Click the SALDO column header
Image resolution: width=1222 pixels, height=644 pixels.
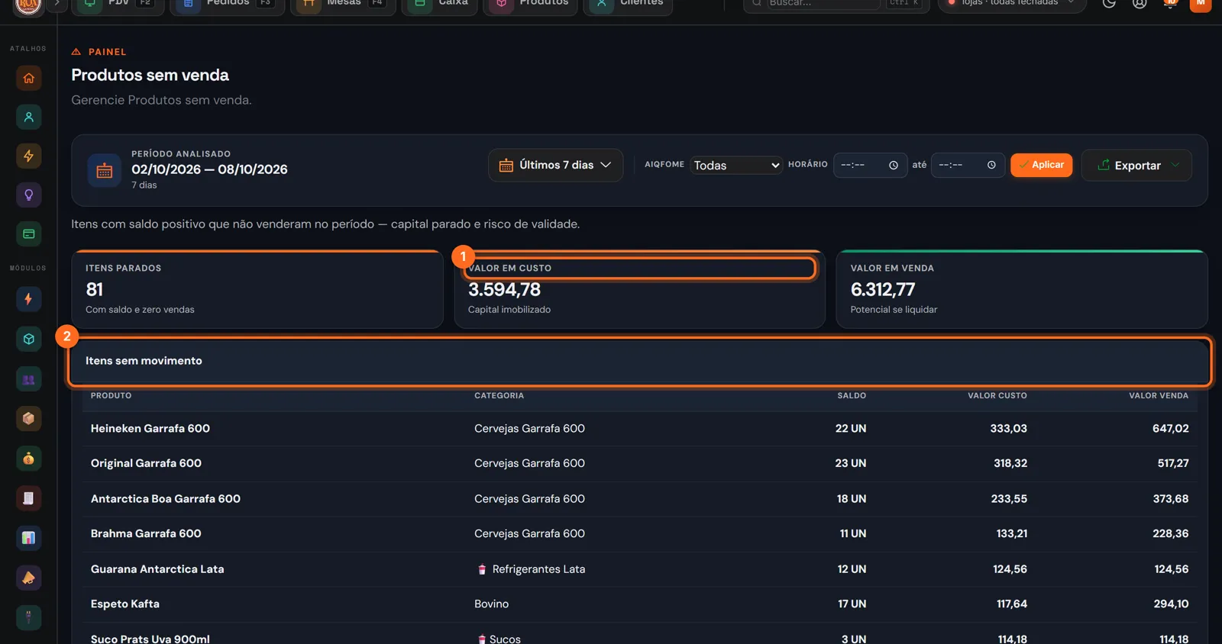click(852, 396)
